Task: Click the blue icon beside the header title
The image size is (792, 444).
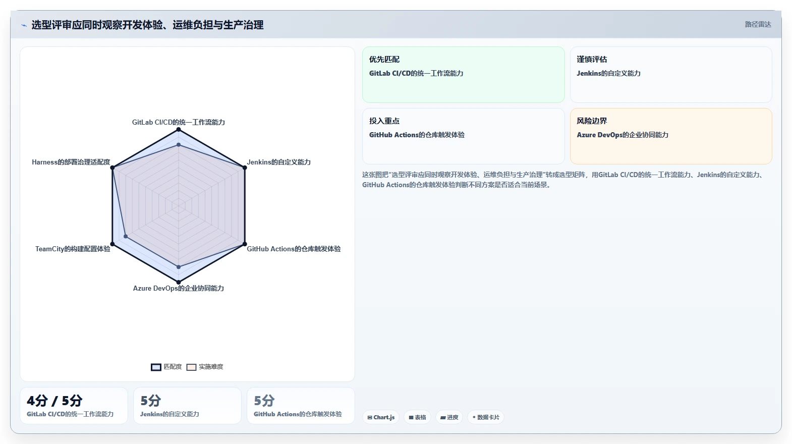Action: point(24,25)
